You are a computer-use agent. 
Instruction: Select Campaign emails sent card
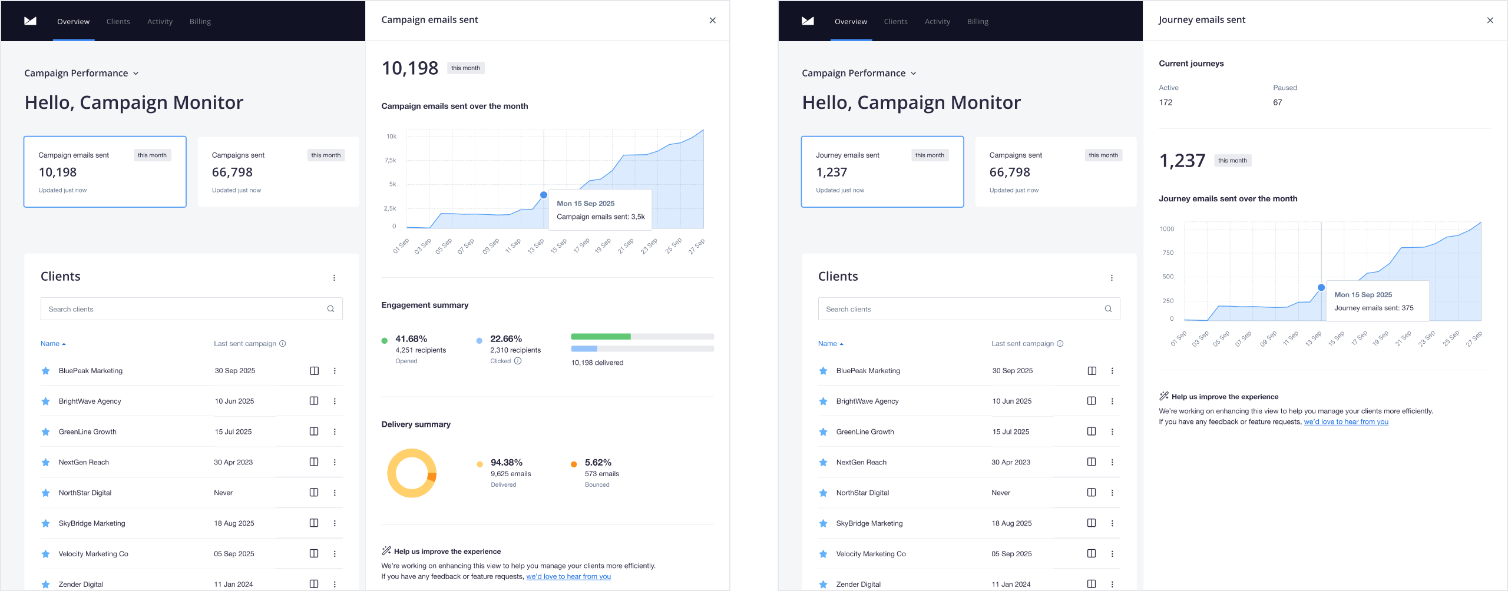click(x=105, y=172)
